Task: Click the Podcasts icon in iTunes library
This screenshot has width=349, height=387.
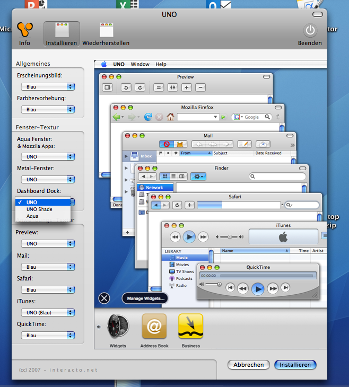Action: (172, 278)
